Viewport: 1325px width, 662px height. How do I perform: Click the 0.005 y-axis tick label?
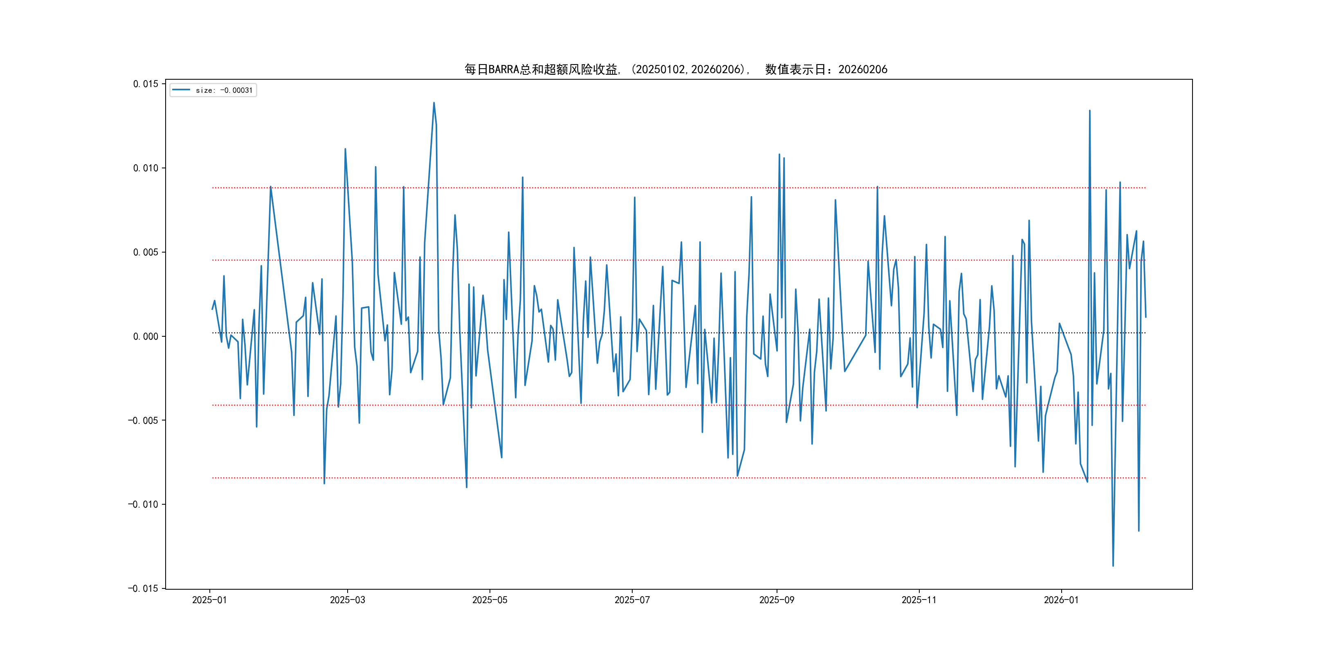(x=146, y=253)
